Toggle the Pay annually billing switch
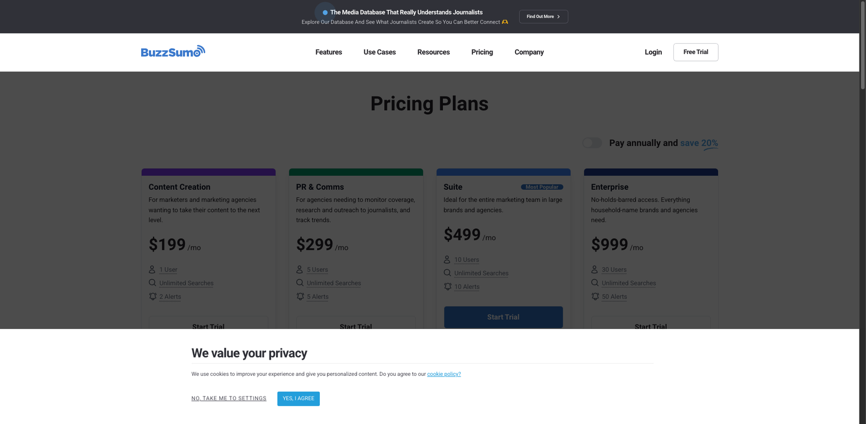Screen dimensions: 866x424 point(592,143)
